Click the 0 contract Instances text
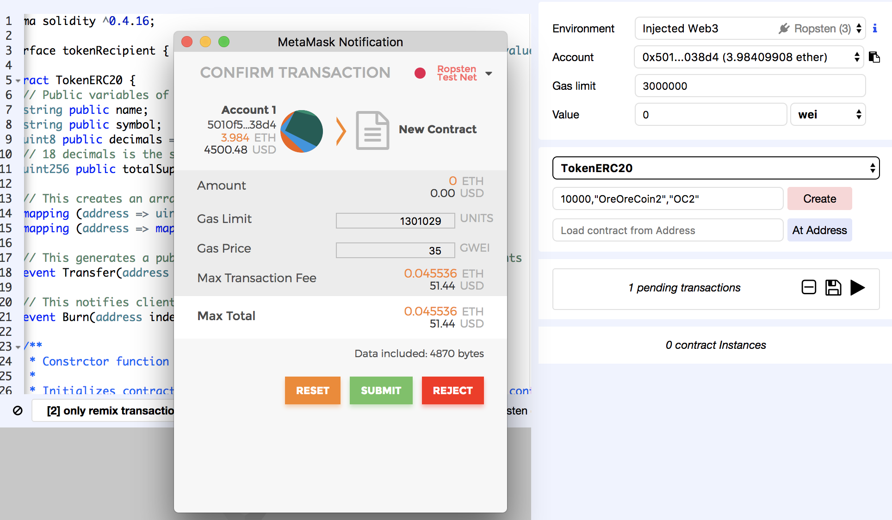The height and width of the screenshot is (520, 892). click(716, 345)
